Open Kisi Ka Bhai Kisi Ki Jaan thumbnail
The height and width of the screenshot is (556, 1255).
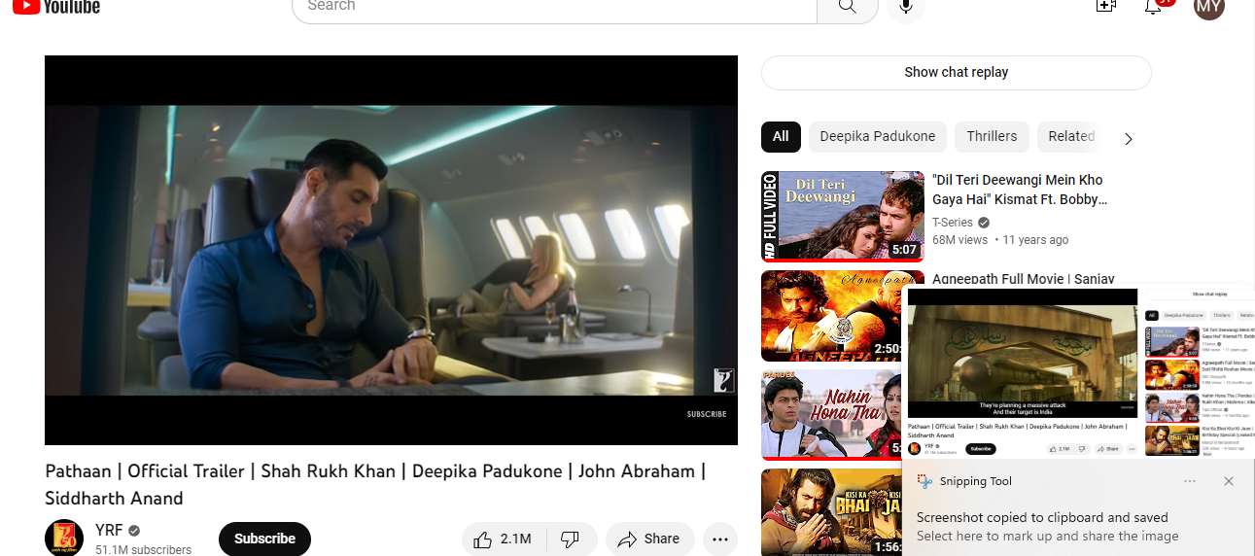[x=831, y=512]
